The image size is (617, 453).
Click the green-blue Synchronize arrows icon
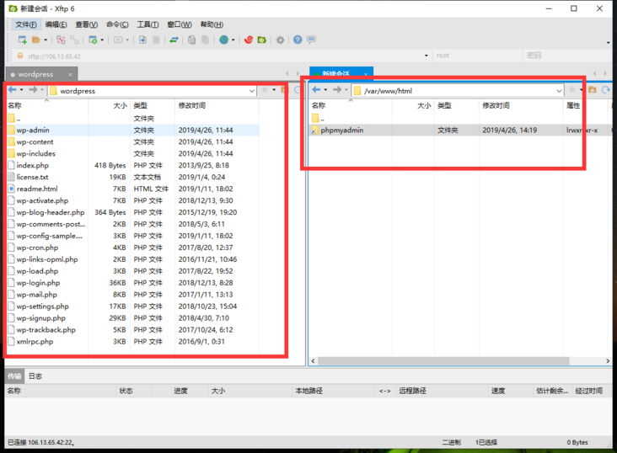(174, 40)
